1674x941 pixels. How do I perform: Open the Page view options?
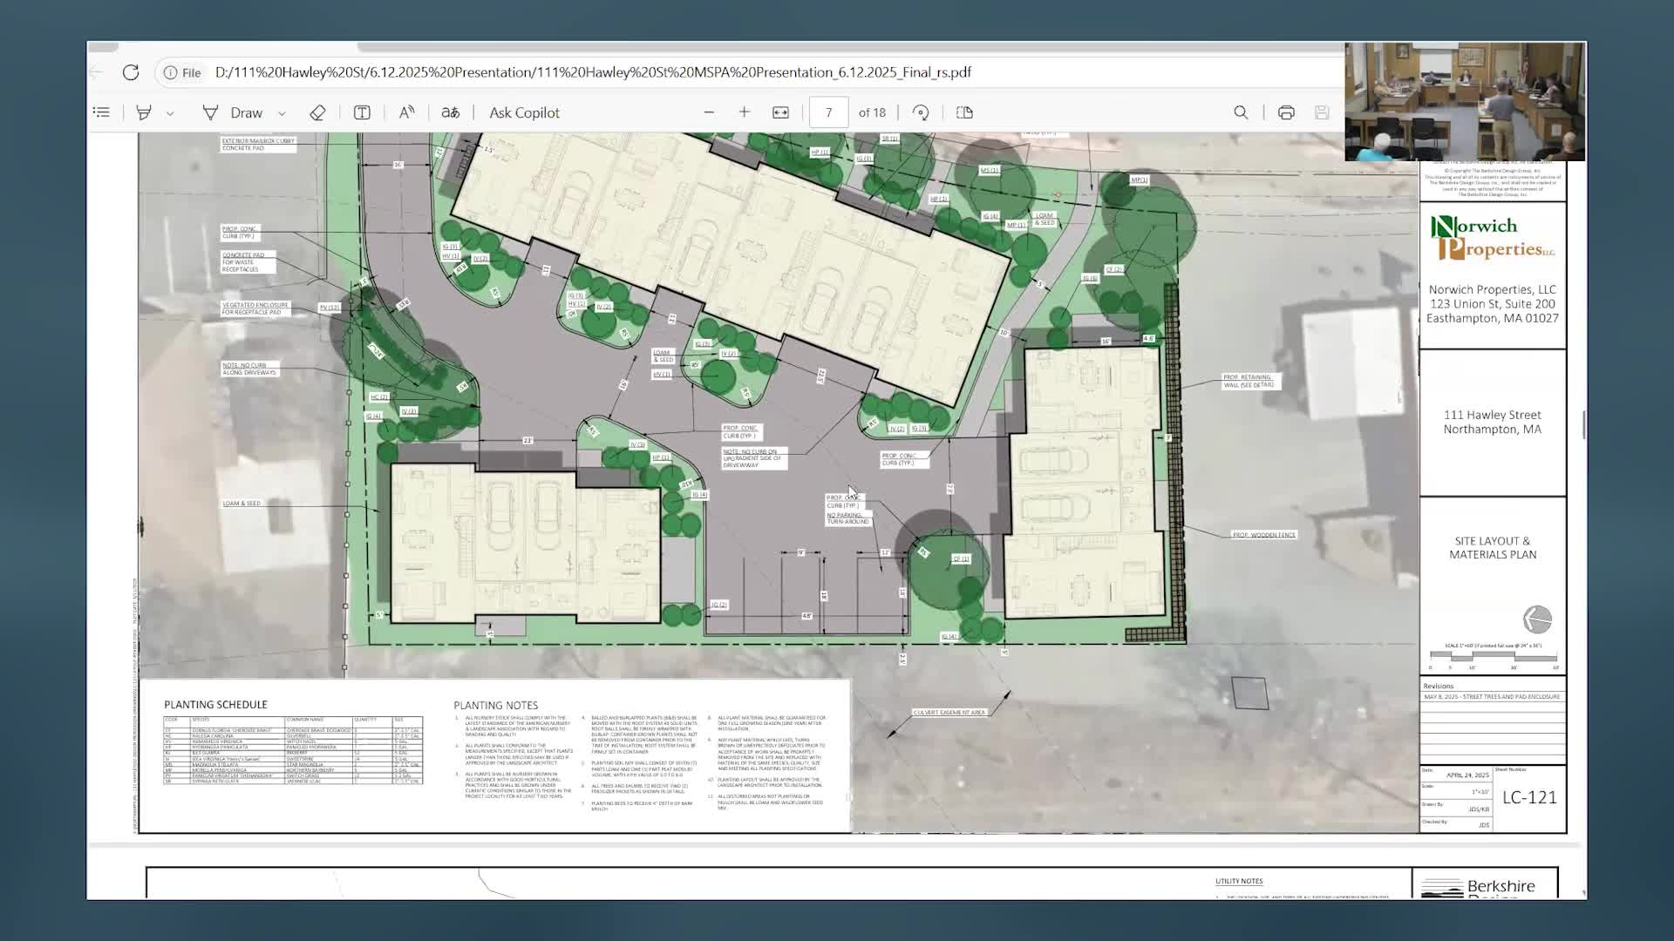(x=964, y=112)
